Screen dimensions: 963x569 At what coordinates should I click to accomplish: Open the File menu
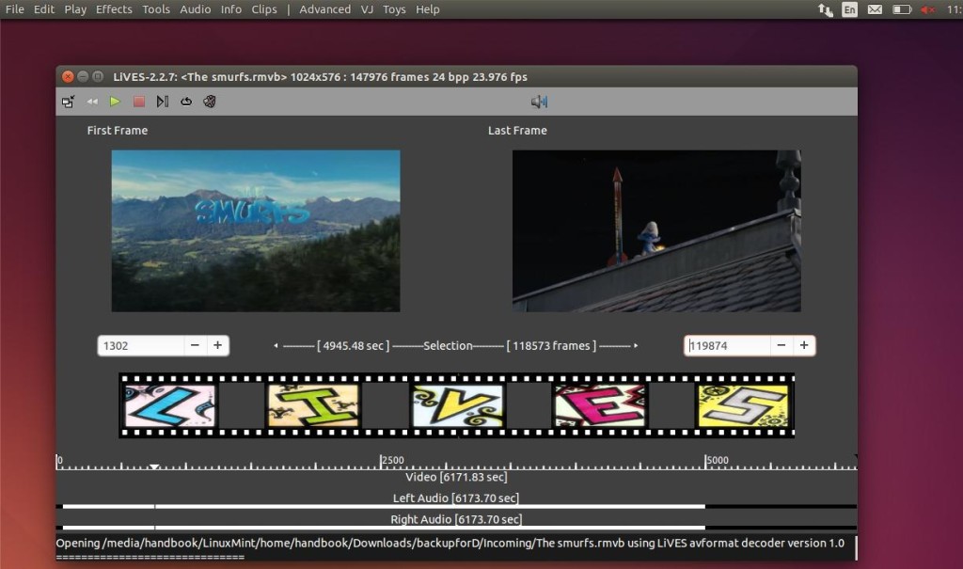pos(15,9)
